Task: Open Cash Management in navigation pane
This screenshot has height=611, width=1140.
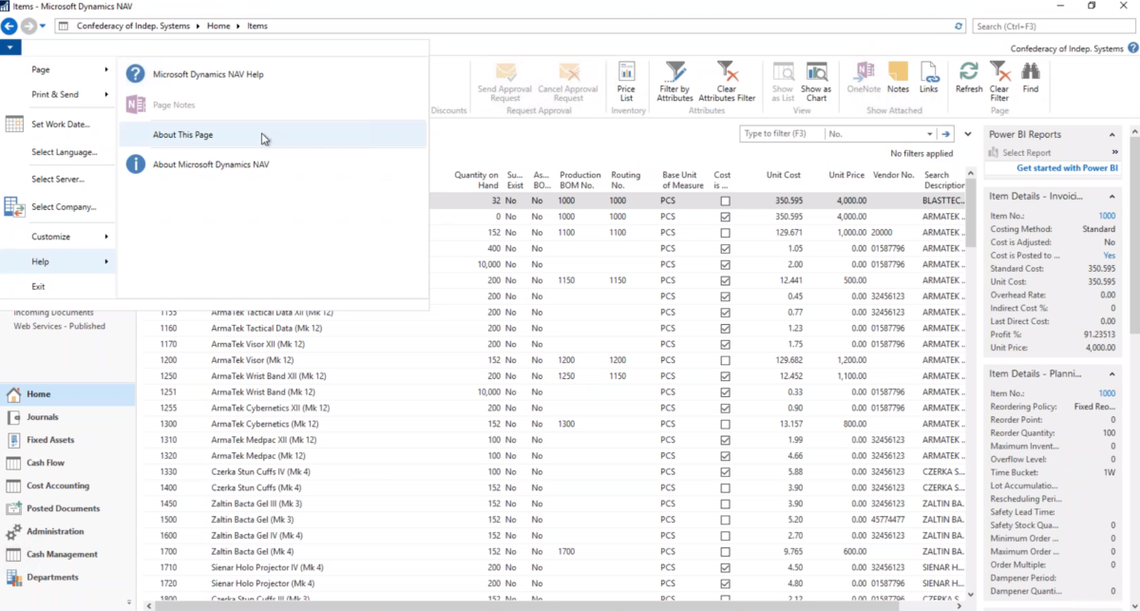Action: (x=62, y=554)
